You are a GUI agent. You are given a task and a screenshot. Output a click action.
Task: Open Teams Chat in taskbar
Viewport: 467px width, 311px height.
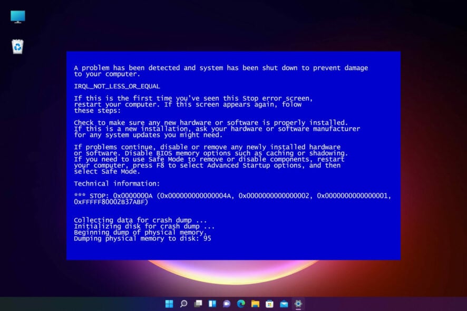pos(227,304)
